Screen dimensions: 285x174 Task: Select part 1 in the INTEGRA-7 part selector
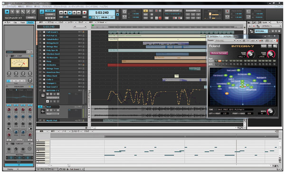tap(216, 61)
